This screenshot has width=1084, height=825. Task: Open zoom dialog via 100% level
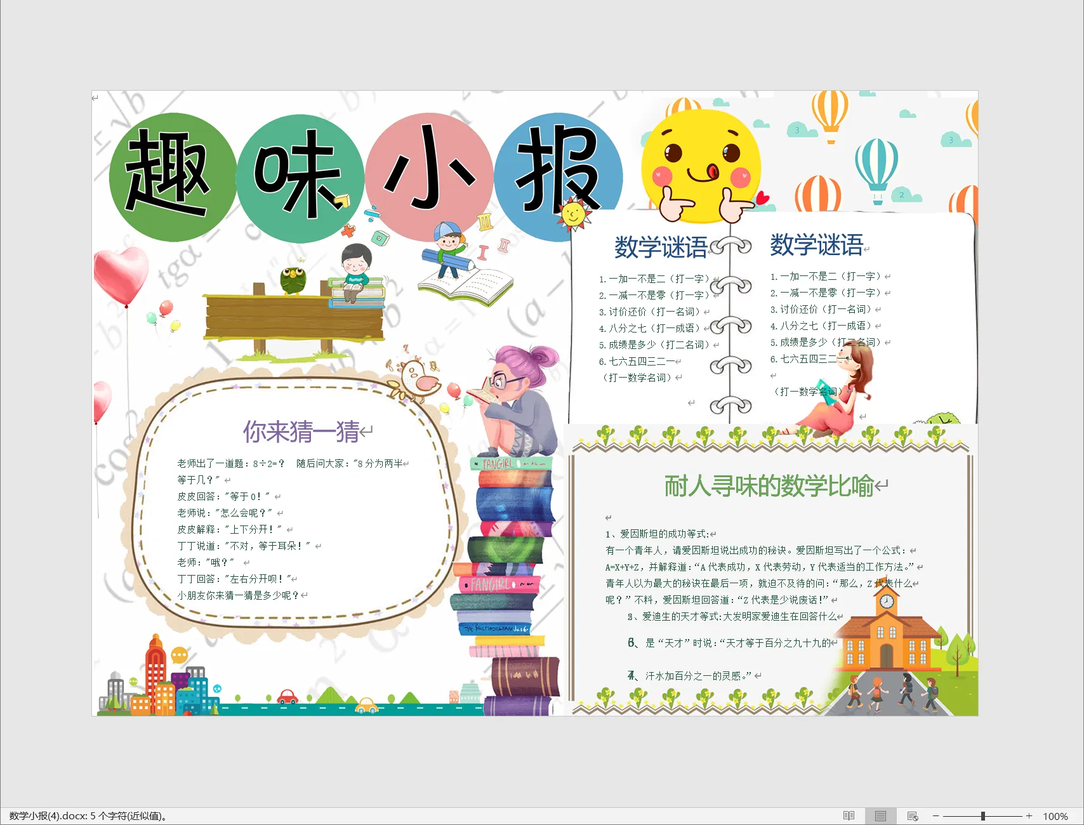pyautogui.click(x=1055, y=816)
